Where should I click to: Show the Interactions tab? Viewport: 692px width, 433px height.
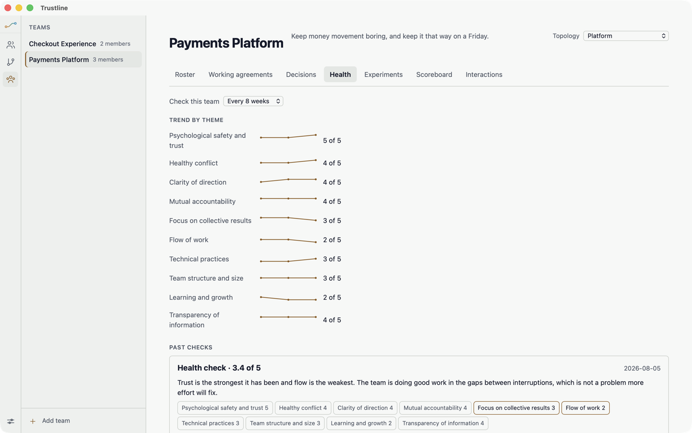tap(484, 74)
